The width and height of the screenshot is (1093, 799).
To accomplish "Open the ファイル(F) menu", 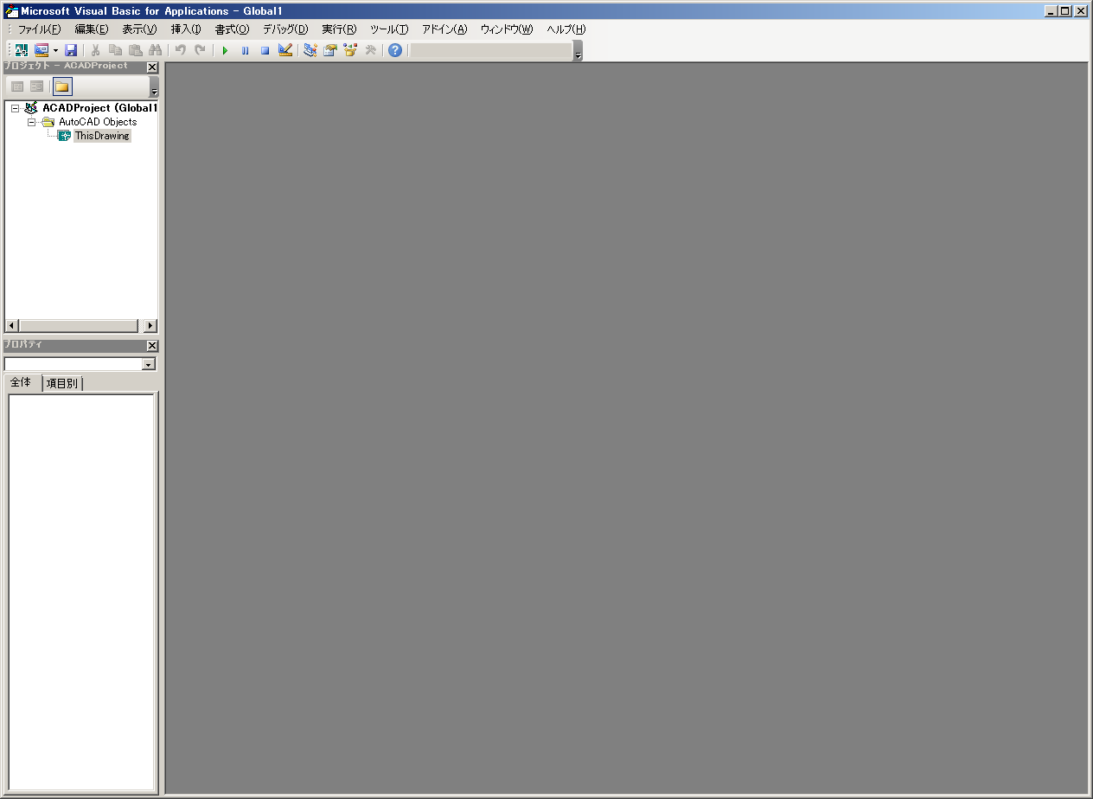I will (40, 29).
